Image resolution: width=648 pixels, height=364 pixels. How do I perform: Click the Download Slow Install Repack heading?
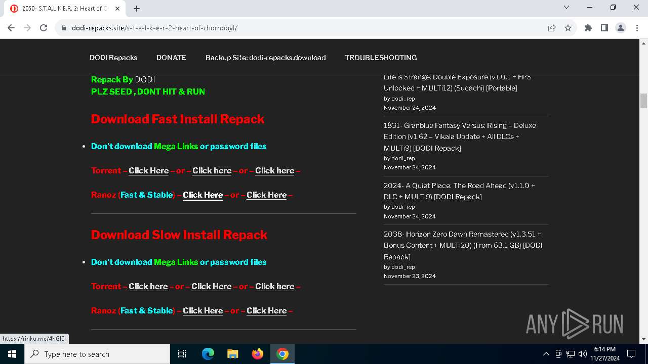coord(179,235)
